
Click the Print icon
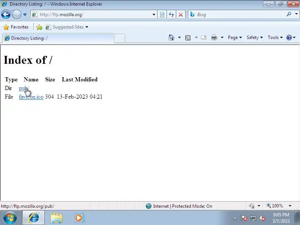click(x=214, y=37)
